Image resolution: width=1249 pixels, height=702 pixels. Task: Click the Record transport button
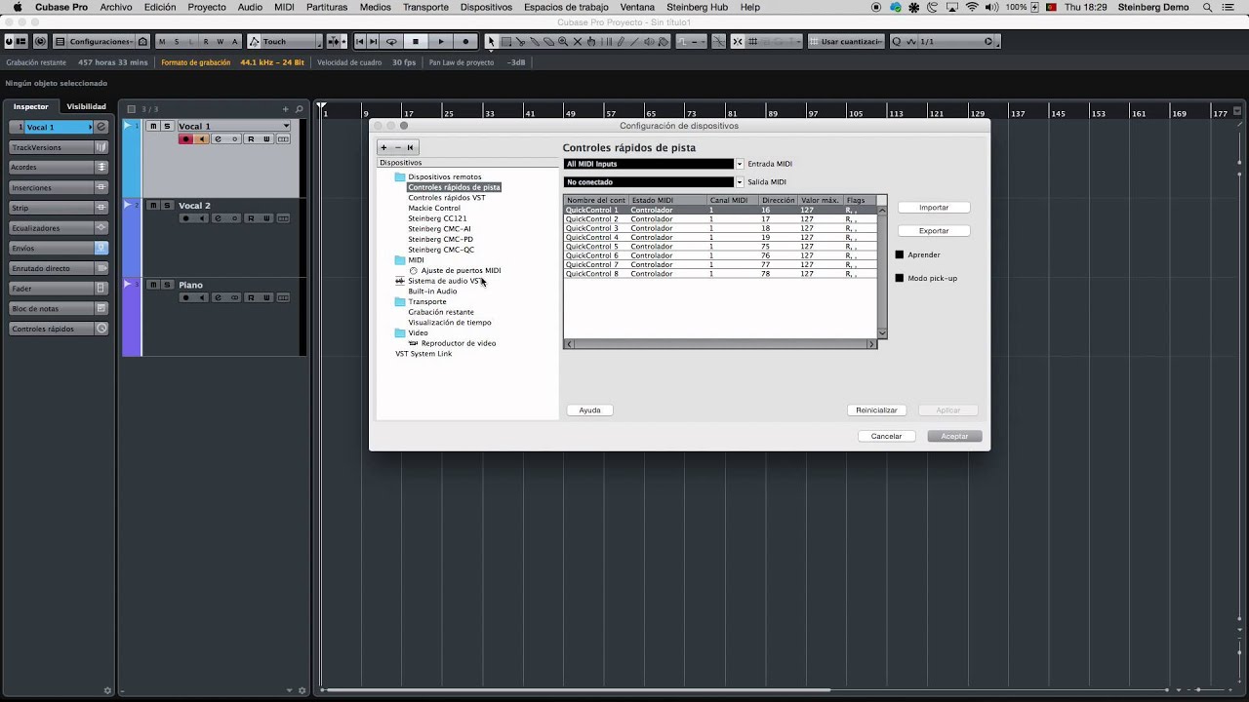click(x=465, y=42)
